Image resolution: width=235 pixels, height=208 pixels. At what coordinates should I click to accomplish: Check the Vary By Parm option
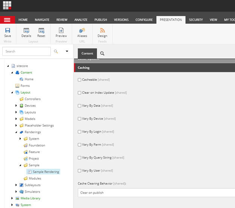click(x=79, y=145)
